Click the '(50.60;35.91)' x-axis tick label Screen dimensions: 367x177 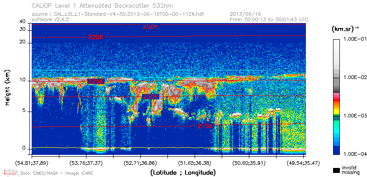(x=249, y=163)
